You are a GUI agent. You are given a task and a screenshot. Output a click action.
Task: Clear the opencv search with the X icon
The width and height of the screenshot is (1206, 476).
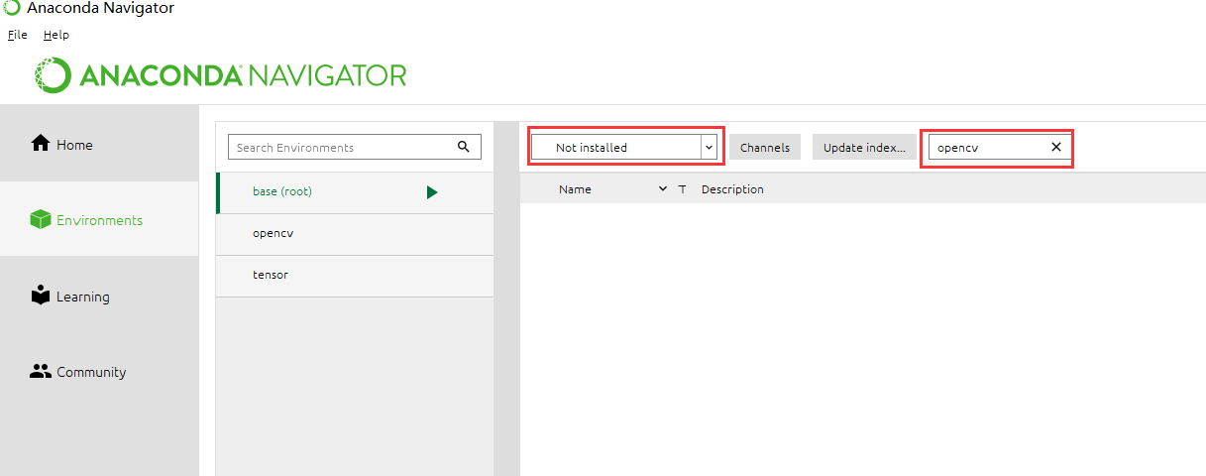tap(1056, 147)
